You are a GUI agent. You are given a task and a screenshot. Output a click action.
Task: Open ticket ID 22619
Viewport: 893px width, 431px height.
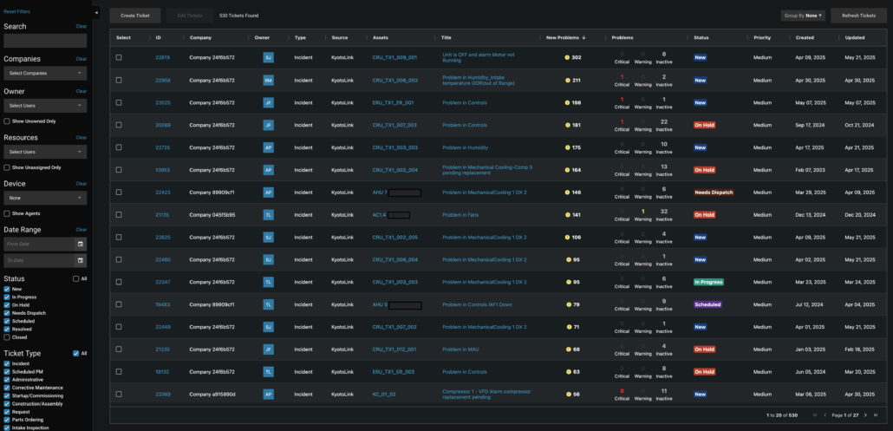click(162, 57)
